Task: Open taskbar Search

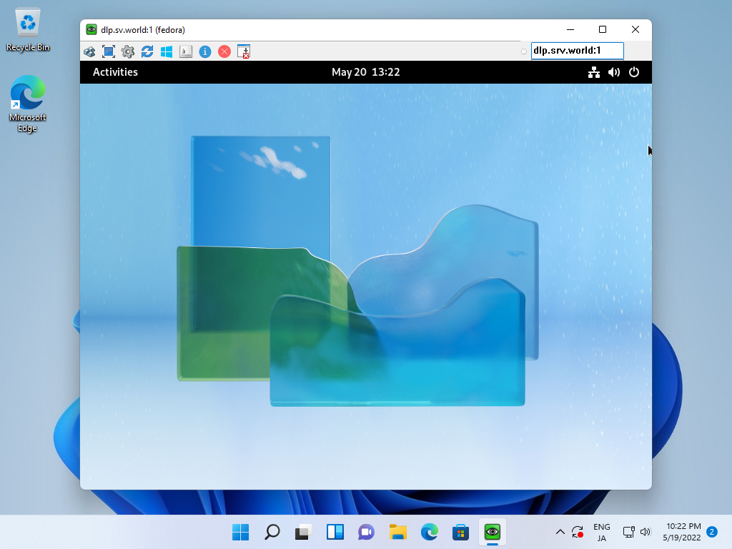Action: [x=272, y=532]
